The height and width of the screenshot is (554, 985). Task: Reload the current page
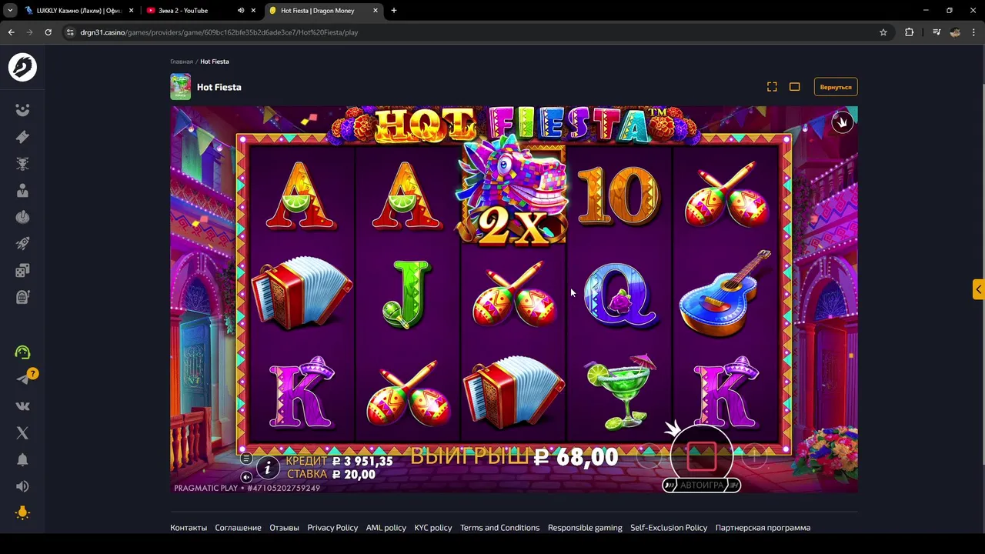[x=48, y=32]
